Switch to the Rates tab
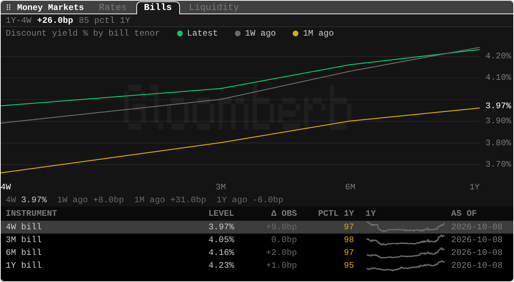The height and width of the screenshot is (282, 514). (x=113, y=7)
